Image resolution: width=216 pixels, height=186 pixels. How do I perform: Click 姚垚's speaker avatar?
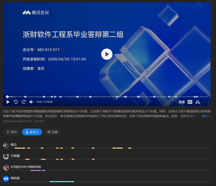tap(6, 145)
